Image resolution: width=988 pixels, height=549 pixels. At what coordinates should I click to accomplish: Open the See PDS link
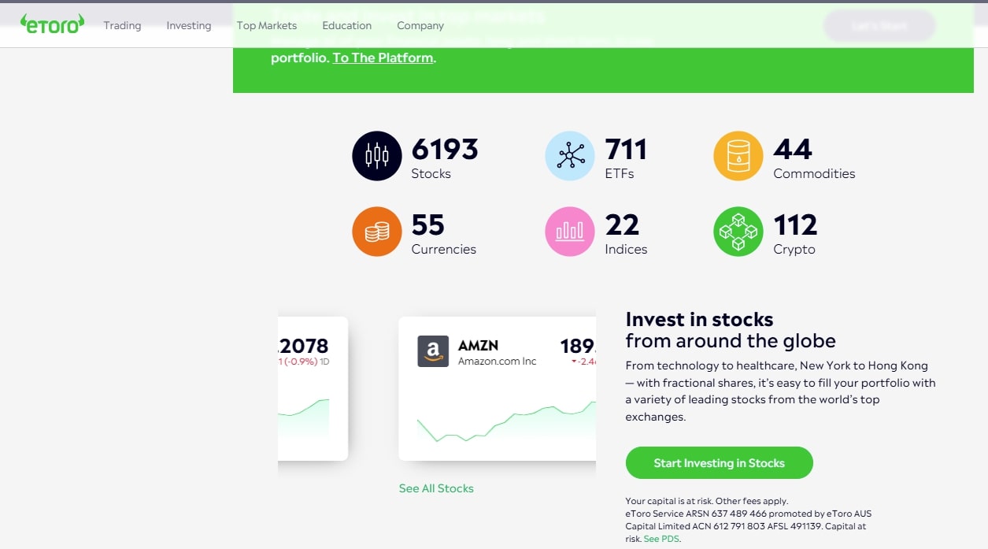(660, 539)
